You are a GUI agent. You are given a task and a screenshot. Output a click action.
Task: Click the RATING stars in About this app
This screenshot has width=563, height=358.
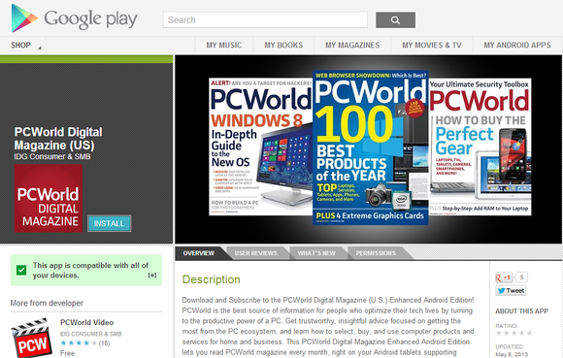click(513, 333)
